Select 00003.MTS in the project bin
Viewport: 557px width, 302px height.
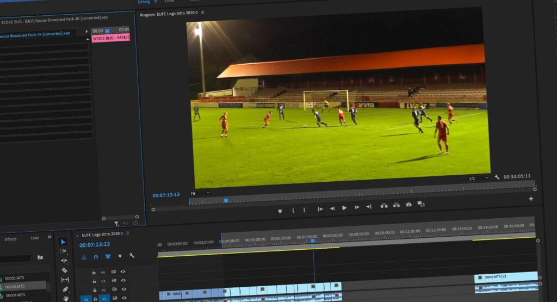15,286
